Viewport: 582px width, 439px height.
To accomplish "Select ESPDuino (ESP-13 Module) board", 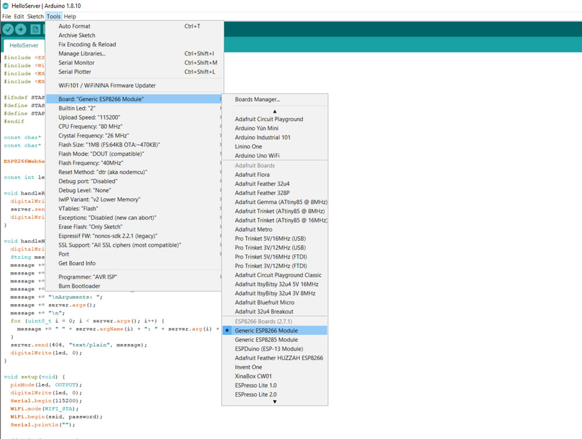I will [275, 349].
